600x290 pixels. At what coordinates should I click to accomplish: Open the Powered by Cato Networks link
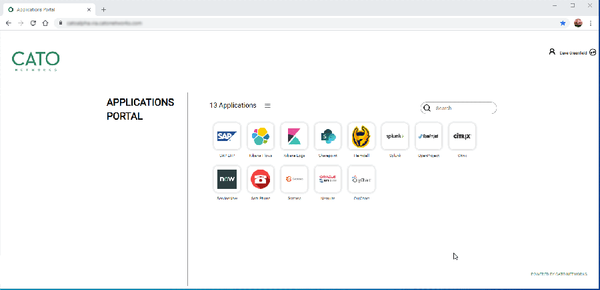(x=559, y=274)
